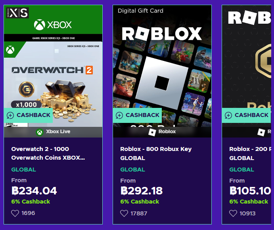Viewport: 274px width, 230px height.
Task: Open the Overwatch 2 1000 Coins product title
Action: pos(48,153)
